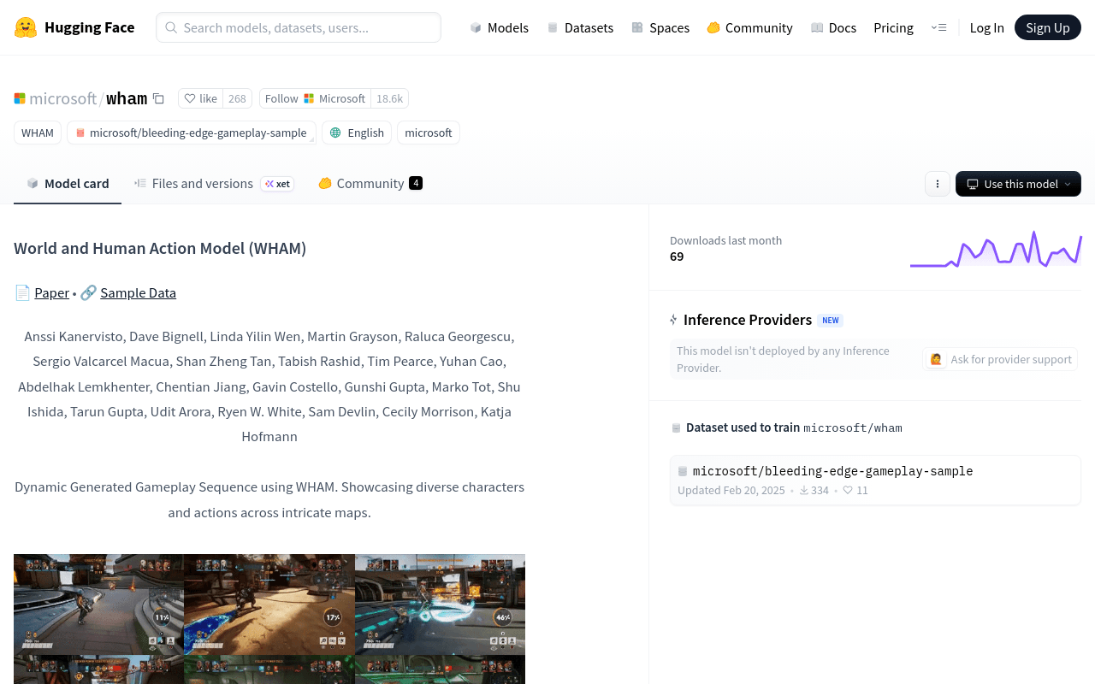Image resolution: width=1095 pixels, height=684 pixels.
Task: Click the WHAM tag
Action: (x=38, y=133)
